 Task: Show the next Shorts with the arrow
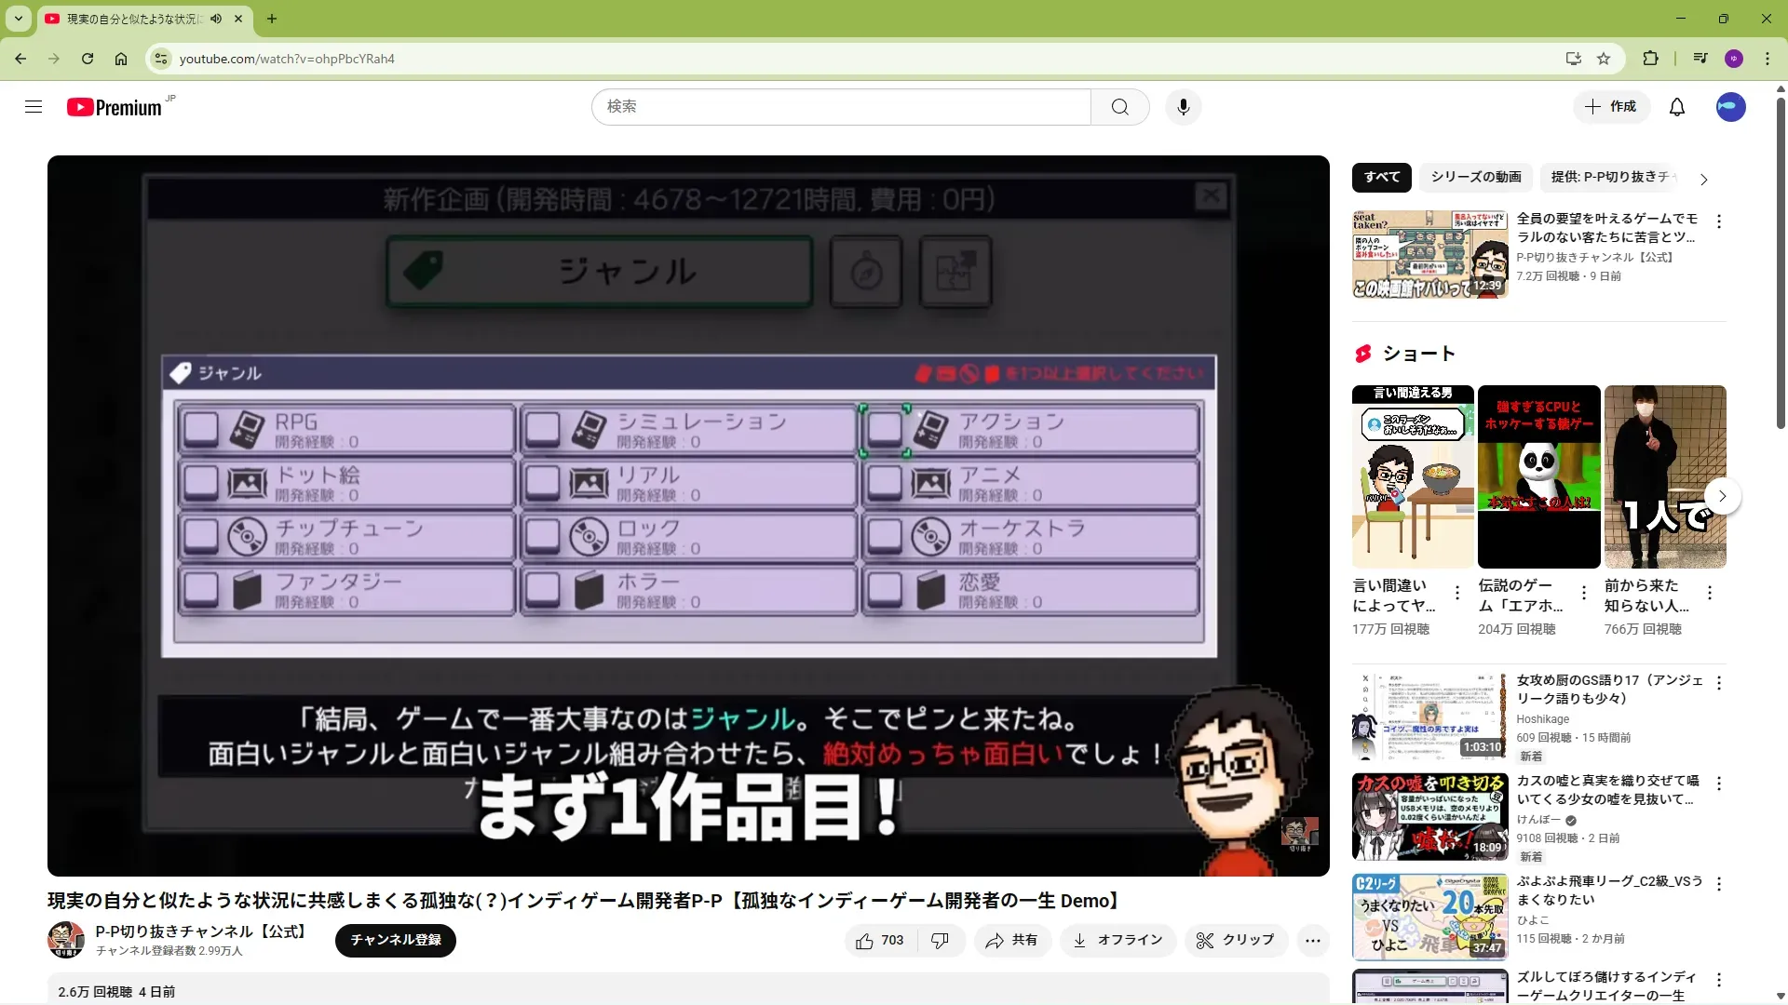[x=1722, y=496]
